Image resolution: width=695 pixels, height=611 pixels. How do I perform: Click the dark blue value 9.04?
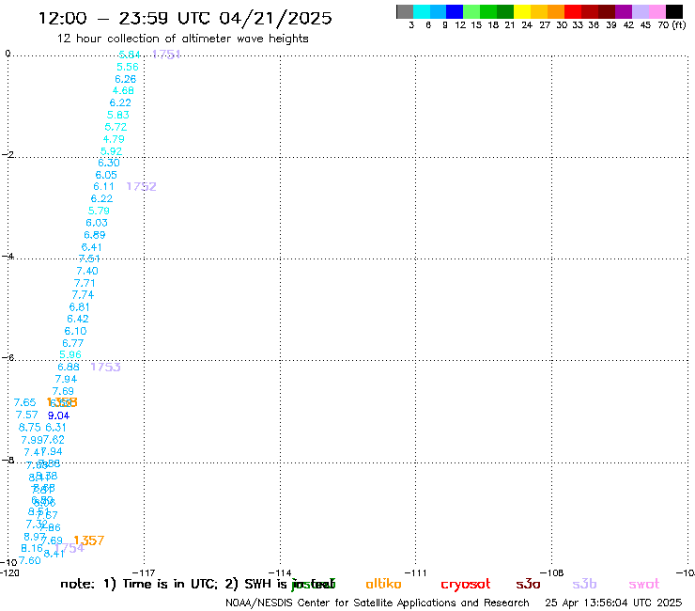pos(58,415)
